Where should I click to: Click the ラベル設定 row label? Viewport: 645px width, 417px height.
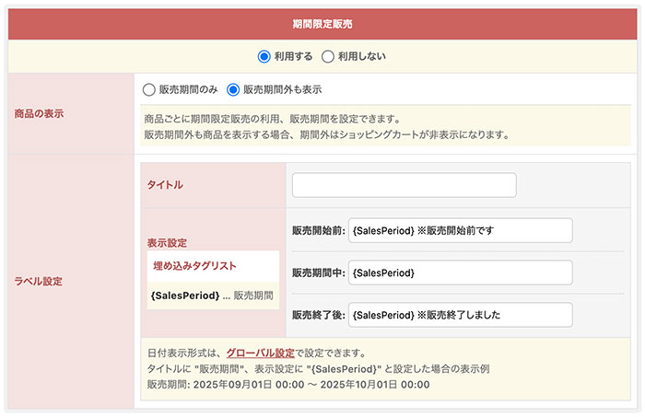coord(39,281)
